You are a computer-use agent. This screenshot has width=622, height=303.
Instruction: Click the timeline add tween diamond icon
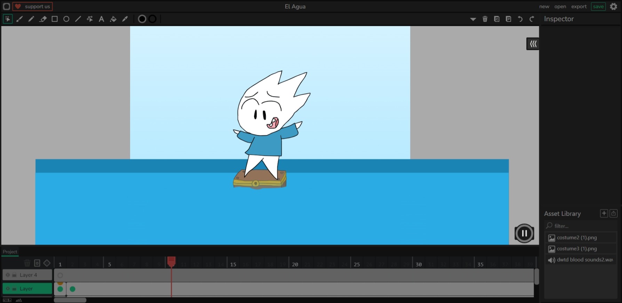pos(47,263)
